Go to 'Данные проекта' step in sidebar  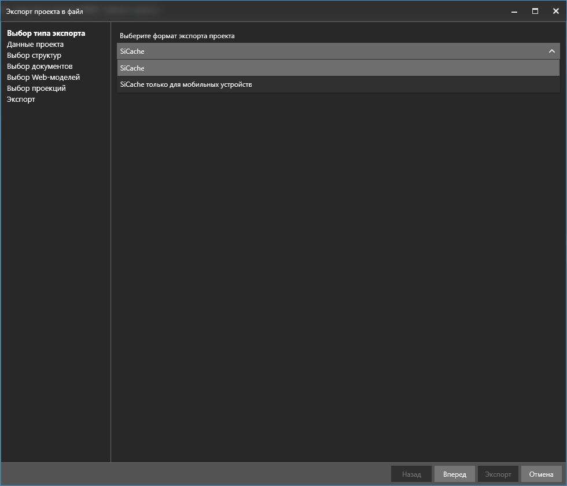point(35,45)
